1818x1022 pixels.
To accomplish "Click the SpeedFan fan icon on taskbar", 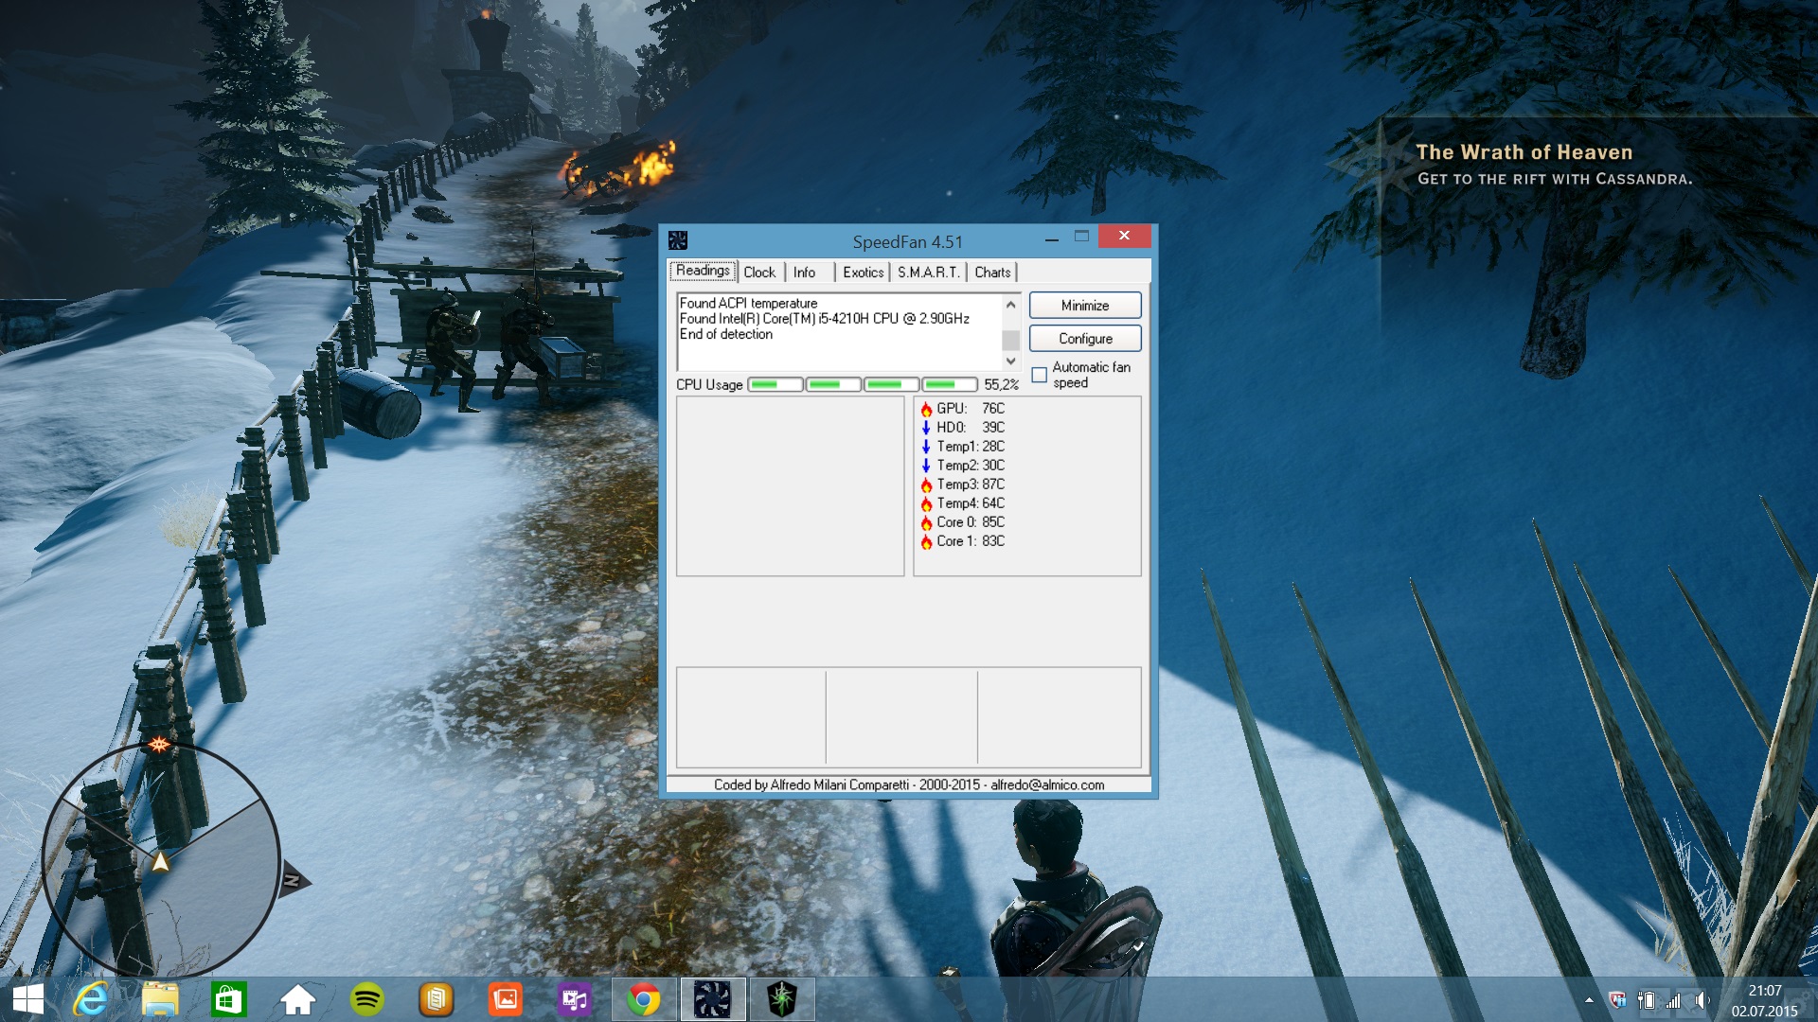I will click(712, 999).
